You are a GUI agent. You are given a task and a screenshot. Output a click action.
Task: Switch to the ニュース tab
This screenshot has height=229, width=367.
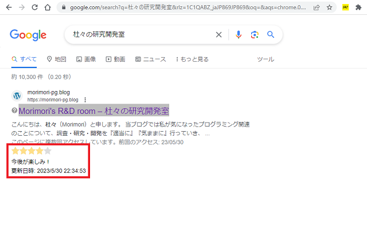(x=150, y=60)
